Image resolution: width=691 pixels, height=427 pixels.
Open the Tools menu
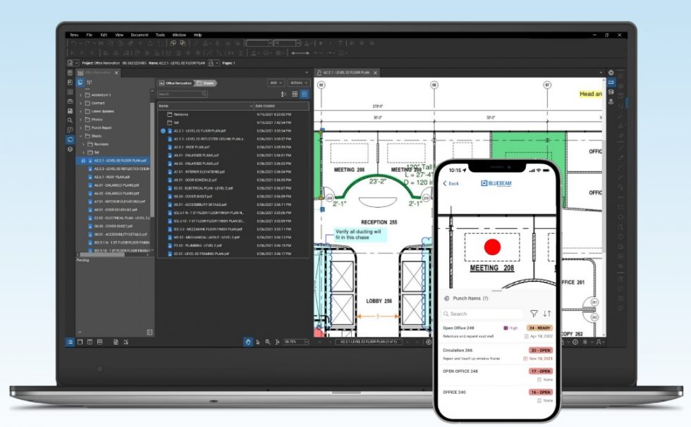coord(159,34)
